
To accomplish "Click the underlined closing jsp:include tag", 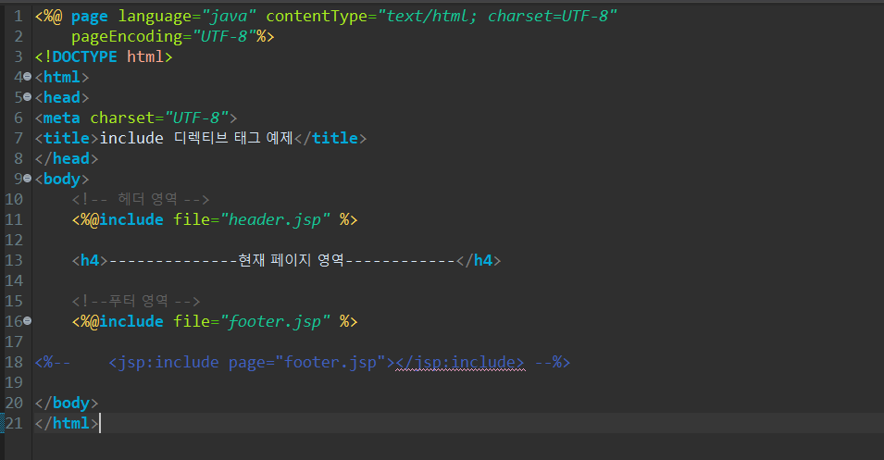I will [x=460, y=362].
